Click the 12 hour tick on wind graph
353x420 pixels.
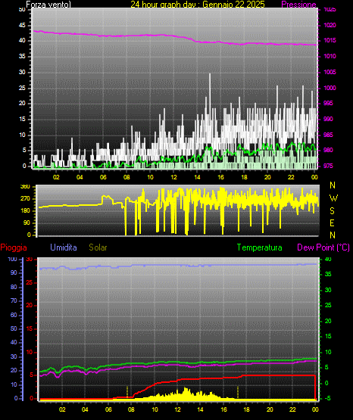(173, 177)
